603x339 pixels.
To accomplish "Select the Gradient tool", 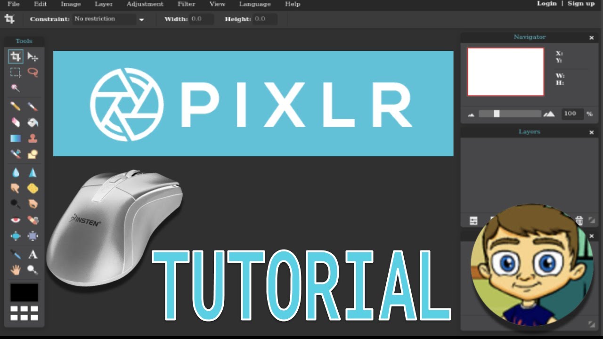I will (16, 138).
